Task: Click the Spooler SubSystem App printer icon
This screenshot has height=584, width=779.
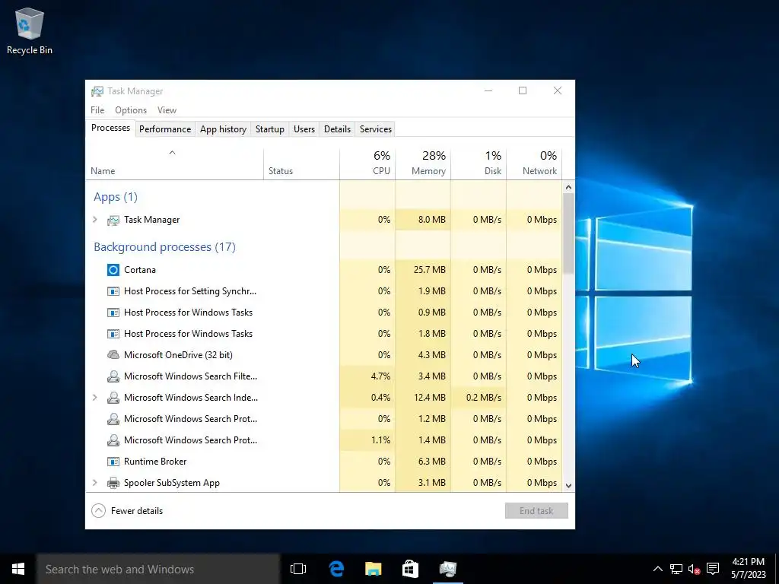Action: [x=113, y=483]
